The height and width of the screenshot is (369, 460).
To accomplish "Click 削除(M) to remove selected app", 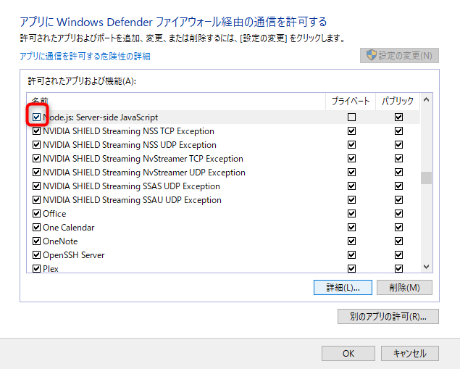I will (404, 287).
